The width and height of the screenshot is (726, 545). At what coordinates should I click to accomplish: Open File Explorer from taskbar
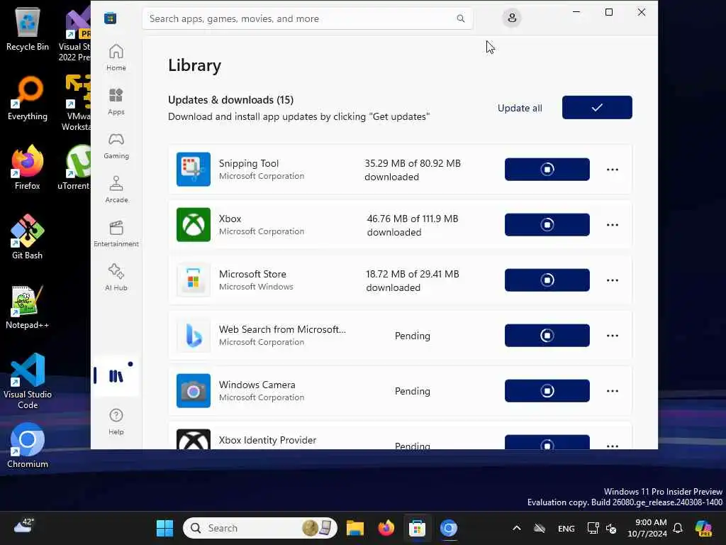(355, 528)
